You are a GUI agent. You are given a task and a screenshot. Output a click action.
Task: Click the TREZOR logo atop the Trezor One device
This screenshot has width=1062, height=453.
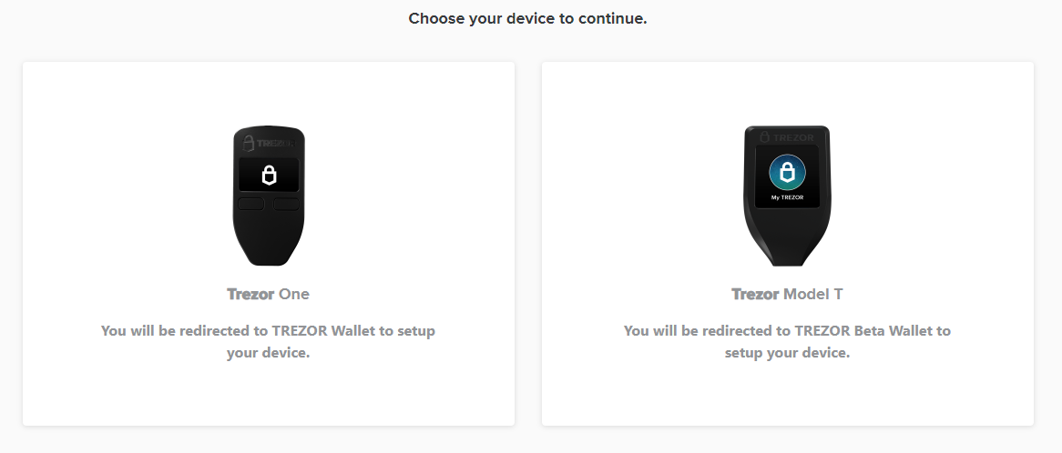pyautogui.click(x=268, y=143)
